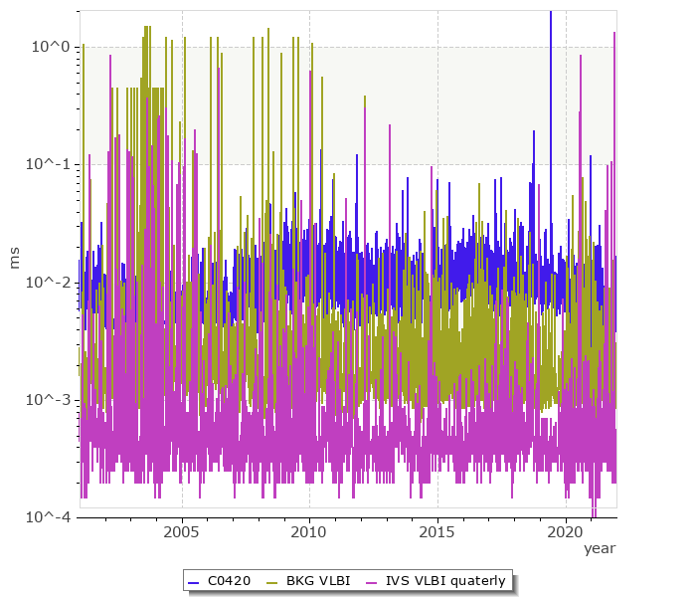Toggle the BKG VLBI legend label

317,580
